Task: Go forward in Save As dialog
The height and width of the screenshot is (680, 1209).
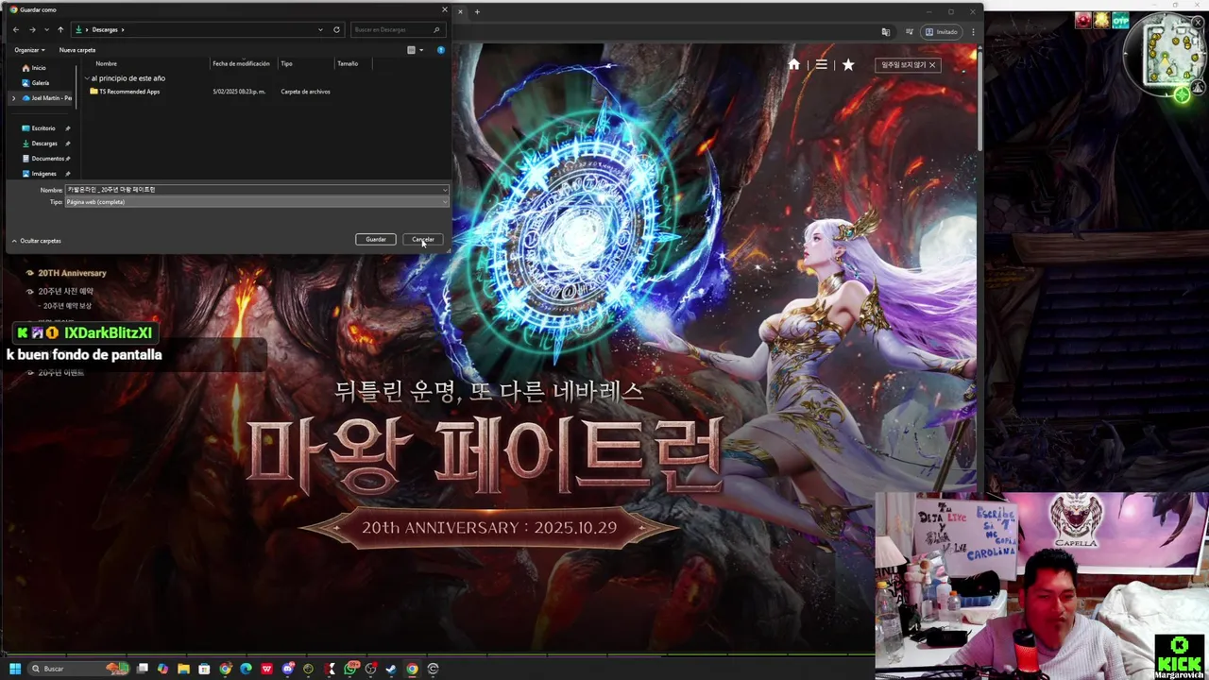Action: tap(32, 29)
